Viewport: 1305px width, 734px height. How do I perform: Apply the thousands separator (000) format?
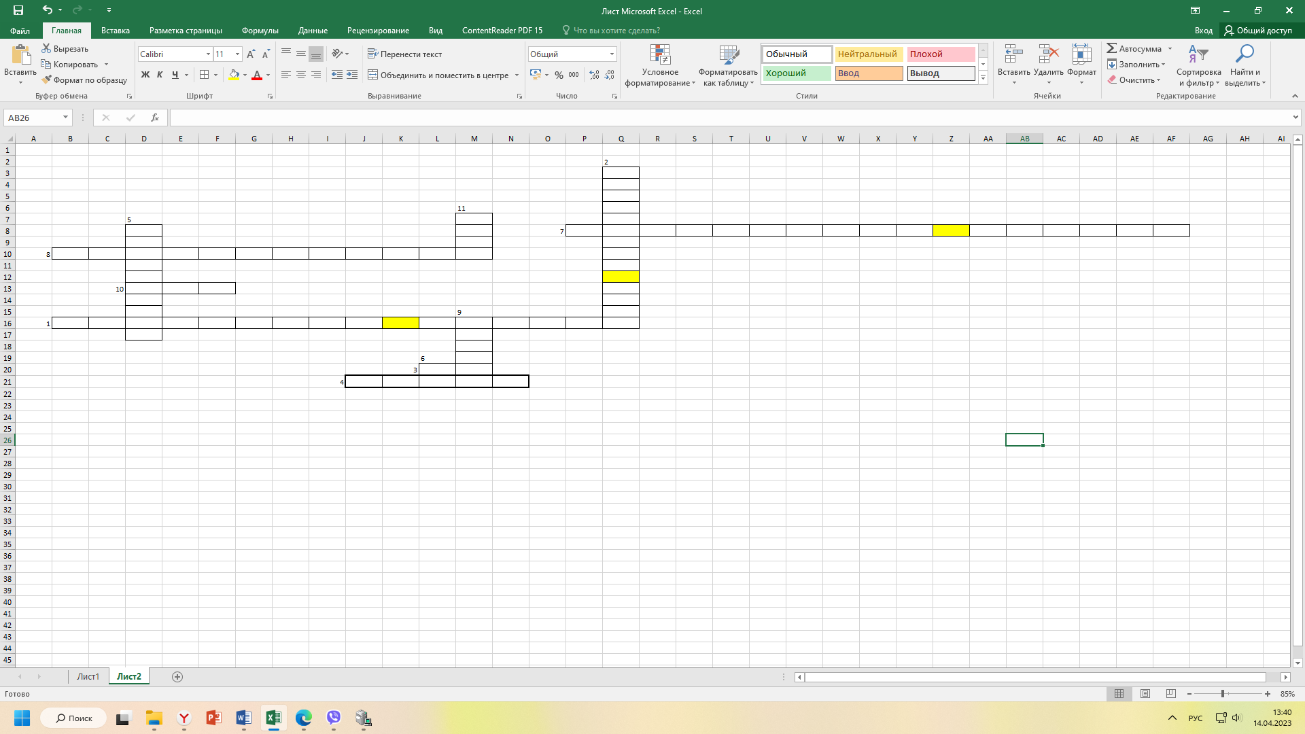click(x=574, y=75)
